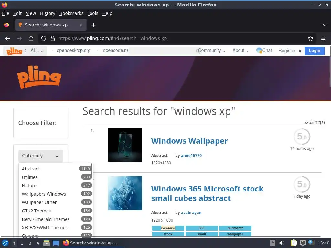This screenshot has width=331, height=248.
Task: Open the Edit menu
Action: click(x=17, y=13)
